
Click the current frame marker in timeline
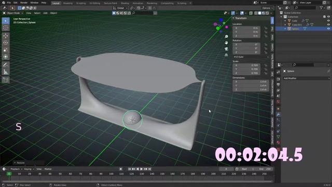(9, 173)
